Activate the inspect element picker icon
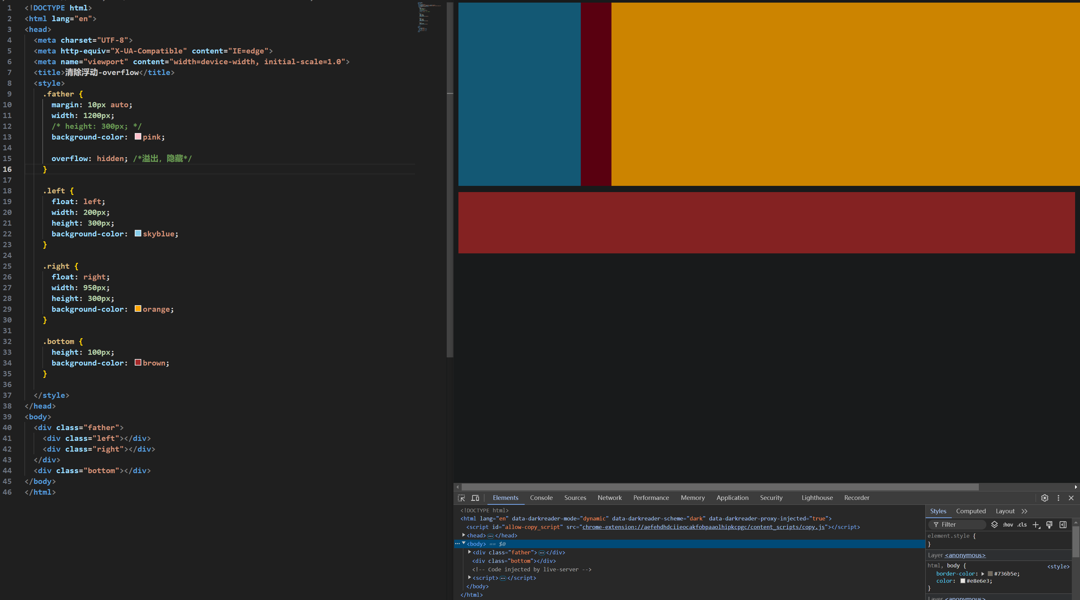 click(461, 498)
